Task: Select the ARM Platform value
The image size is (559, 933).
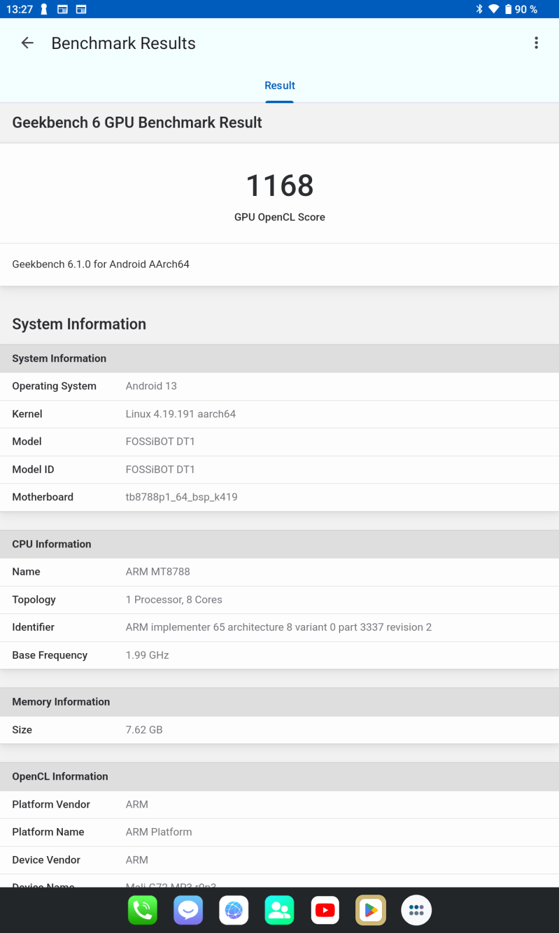Action: (159, 832)
